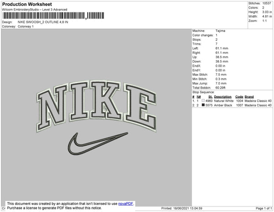Click the 'Description' column header
The height and width of the screenshot is (212, 274).
223,97
